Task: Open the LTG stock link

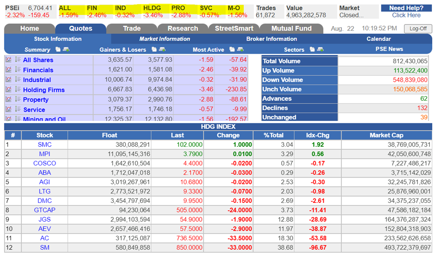Action: click(44, 191)
